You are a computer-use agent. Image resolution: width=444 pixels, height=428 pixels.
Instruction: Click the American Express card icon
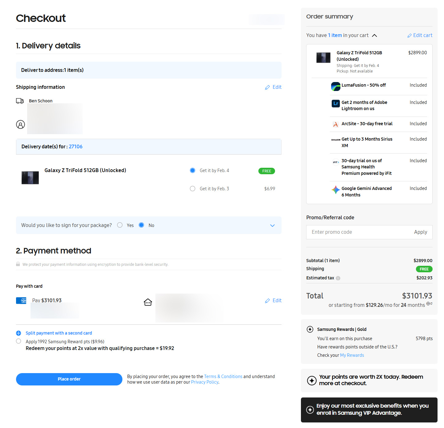coord(21,300)
